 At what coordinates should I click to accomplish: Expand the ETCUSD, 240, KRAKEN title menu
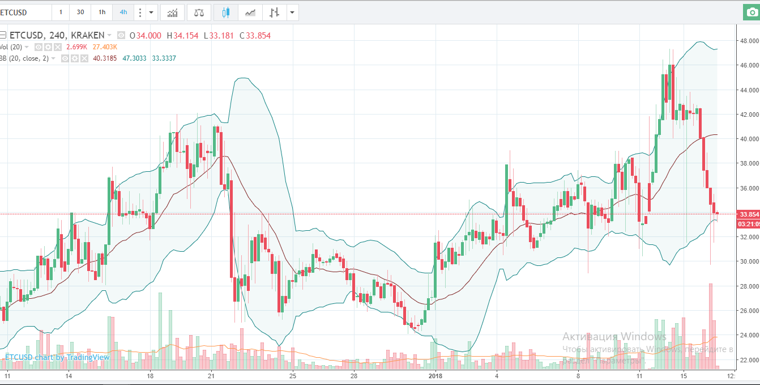[109, 36]
